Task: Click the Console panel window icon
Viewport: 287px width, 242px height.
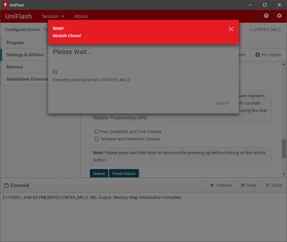Action: [x=6, y=185]
